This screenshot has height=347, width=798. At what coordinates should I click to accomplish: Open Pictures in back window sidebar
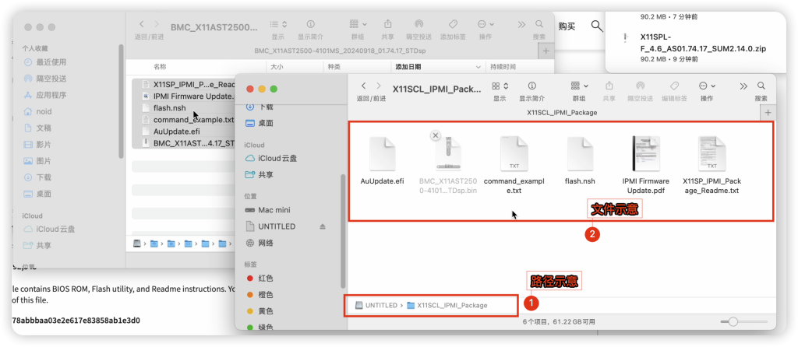37,161
